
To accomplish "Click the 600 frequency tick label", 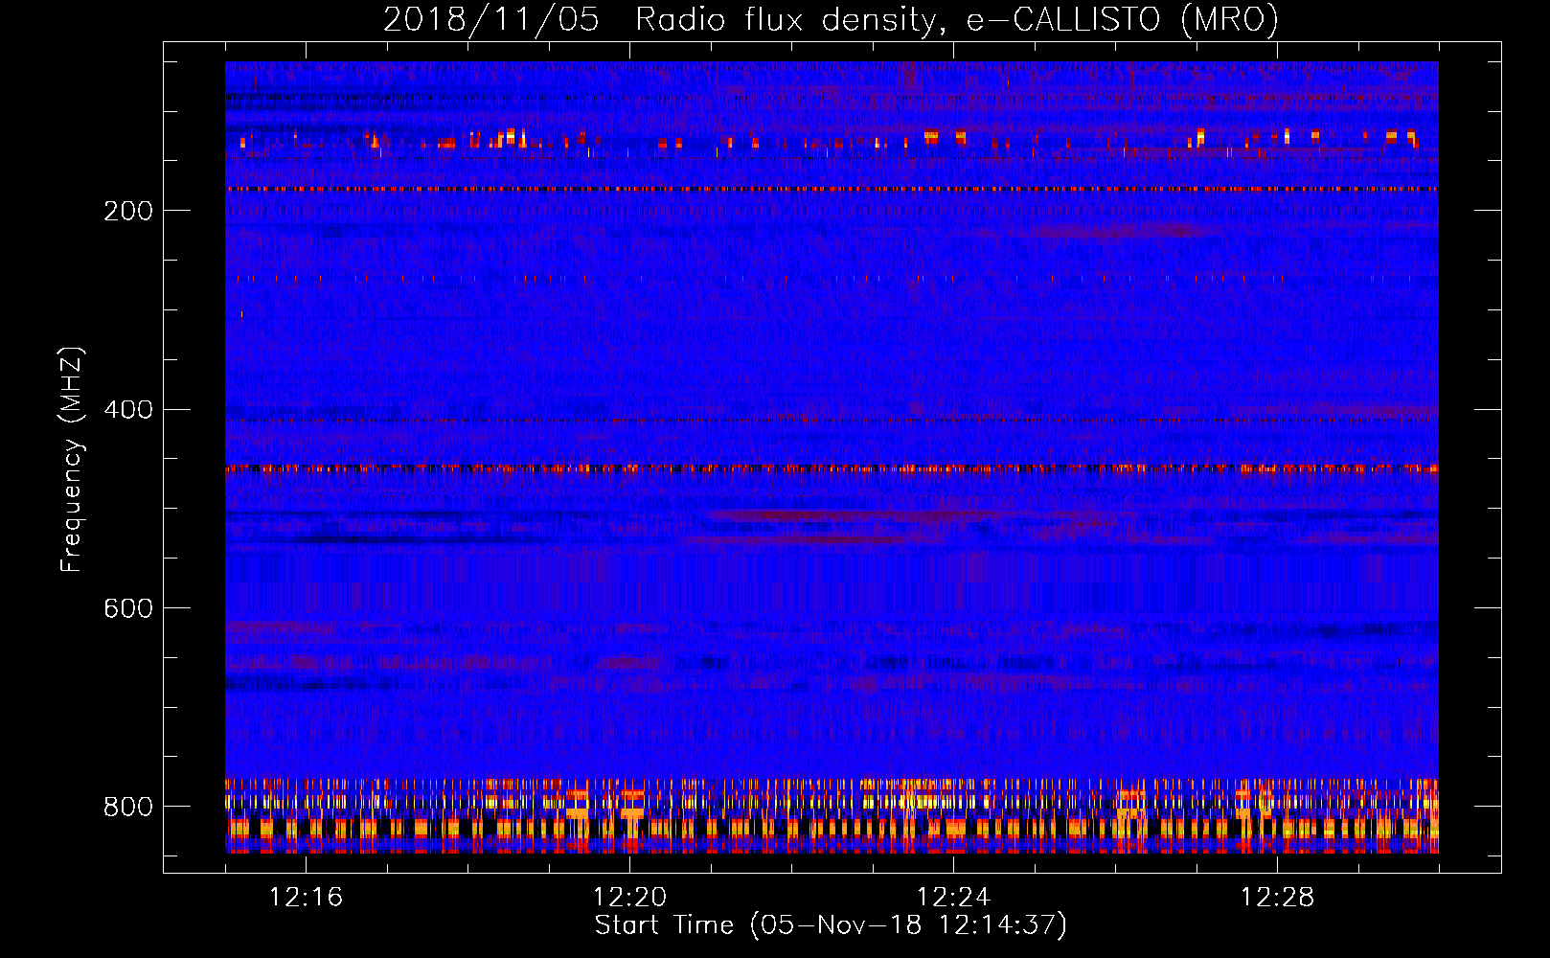I will pyautogui.click(x=128, y=608).
